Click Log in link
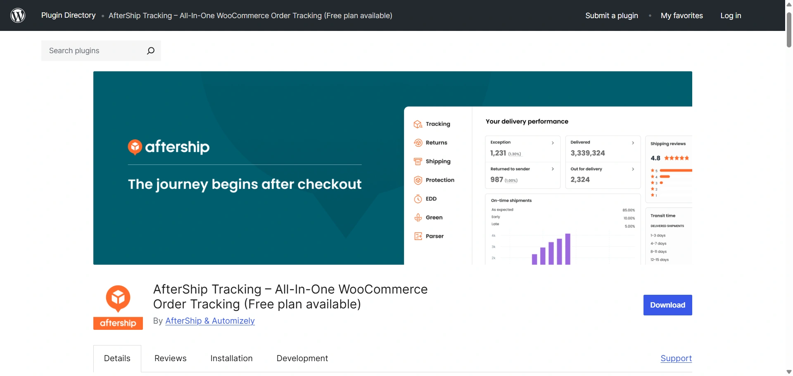The width and height of the screenshot is (793, 376). tap(731, 16)
